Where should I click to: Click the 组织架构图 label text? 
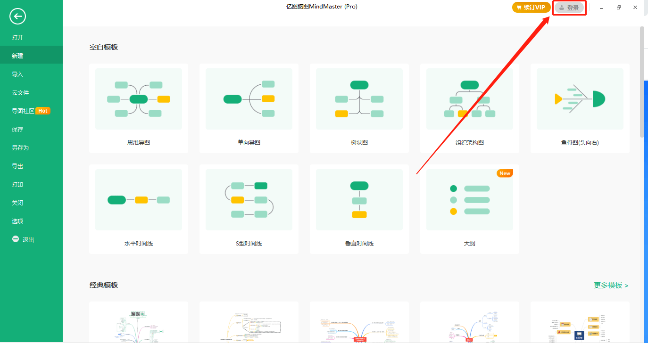(x=470, y=143)
